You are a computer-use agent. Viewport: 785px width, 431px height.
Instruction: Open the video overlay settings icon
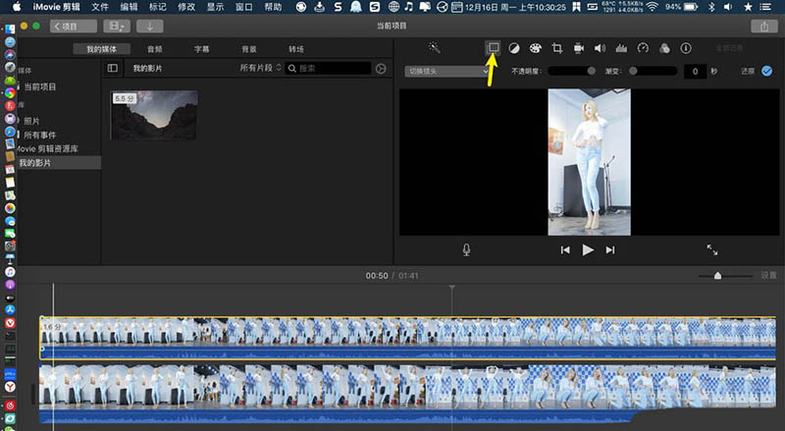pos(494,48)
